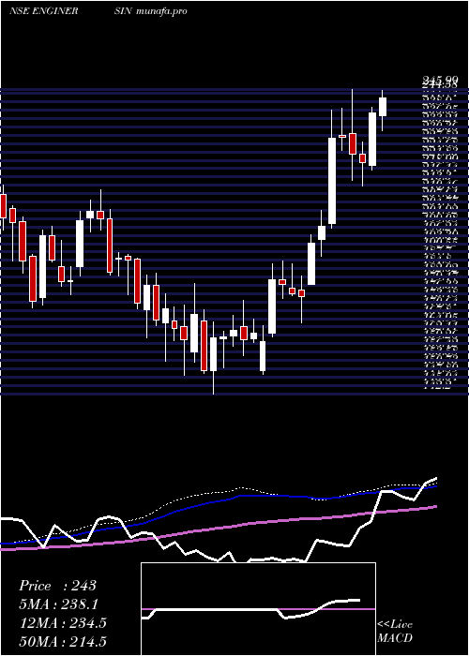Click the '50MA : 214.5' value
Image resolution: width=469 pixels, height=656 pixels.
63,641
